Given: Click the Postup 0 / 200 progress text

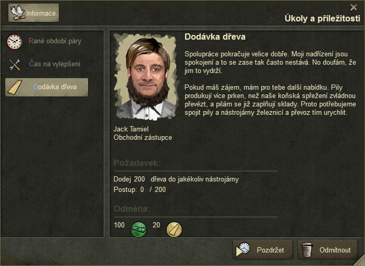Looking at the screenshot, I should 140,190.
